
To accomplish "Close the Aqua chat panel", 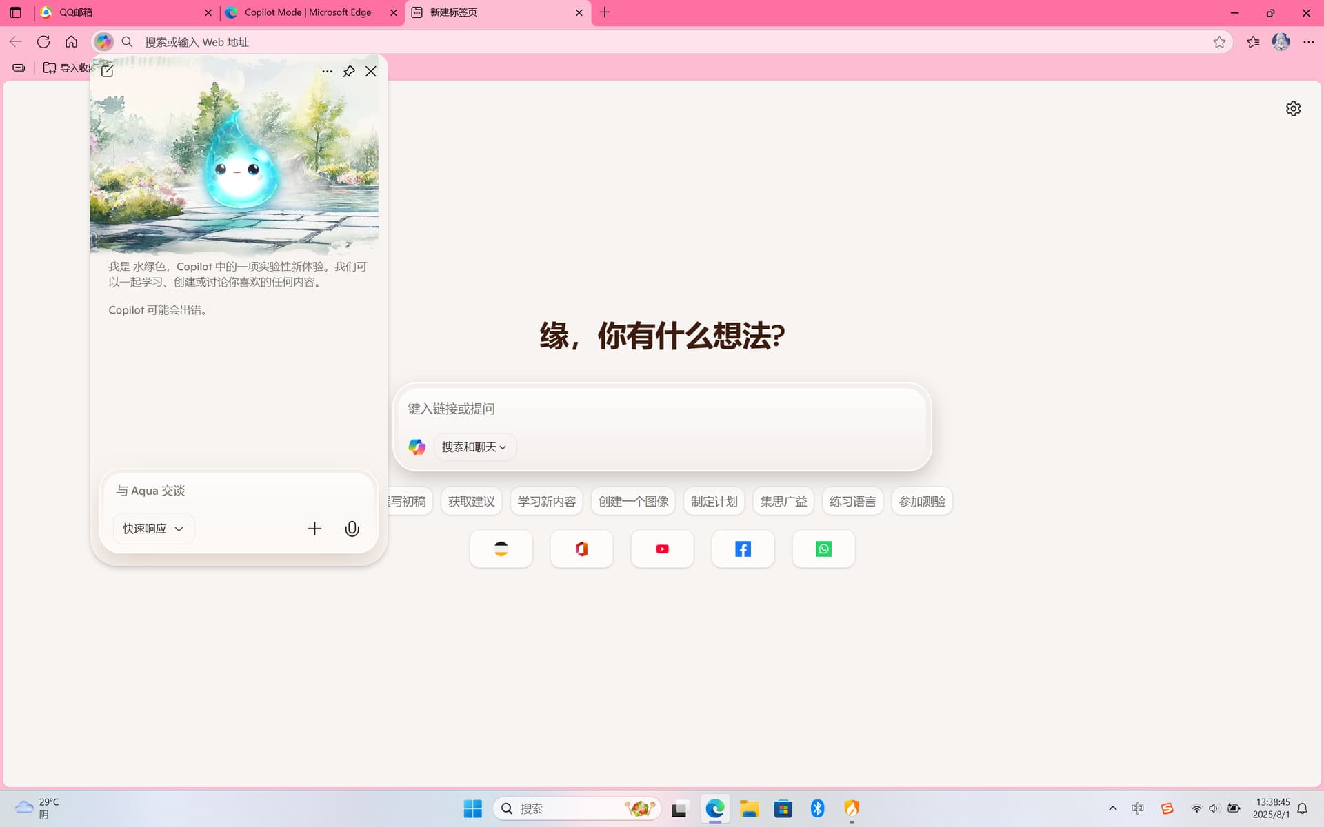I will (x=371, y=72).
